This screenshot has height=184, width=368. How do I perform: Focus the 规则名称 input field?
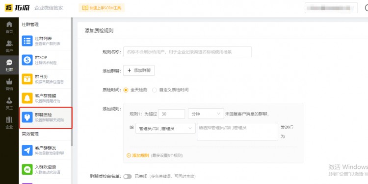click(x=187, y=52)
